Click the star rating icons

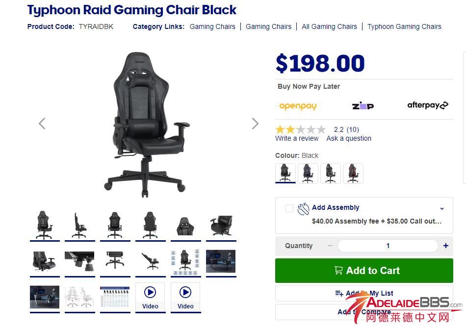301,129
